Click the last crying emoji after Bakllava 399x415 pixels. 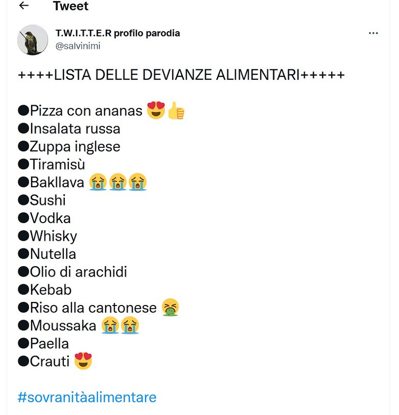[138, 182]
